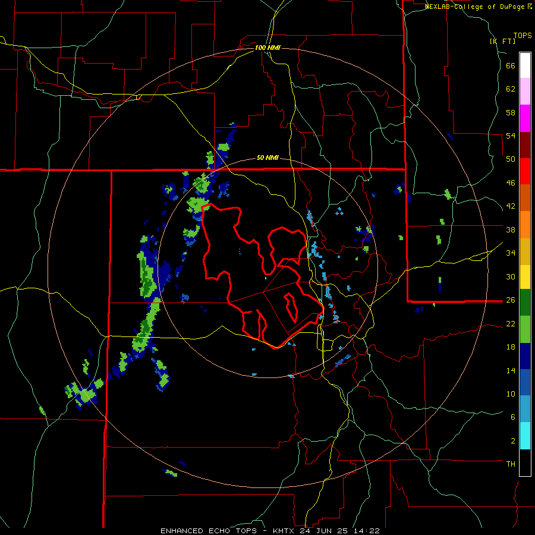Select the dark green legend swatch
The height and width of the screenshot is (535, 535).
[x=525, y=303]
